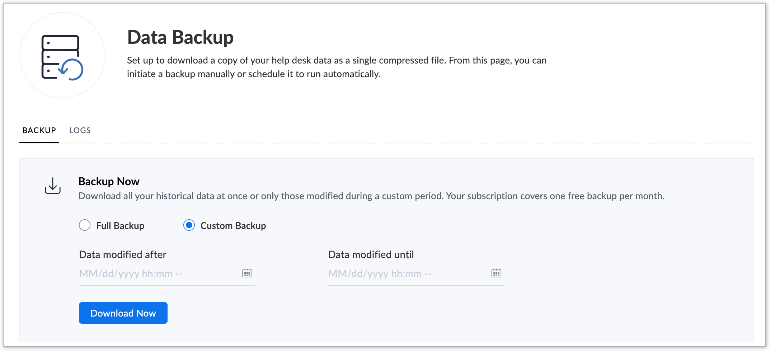This screenshot has width=770, height=351.
Task: Click the Full Backup label text
Action: coord(120,226)
